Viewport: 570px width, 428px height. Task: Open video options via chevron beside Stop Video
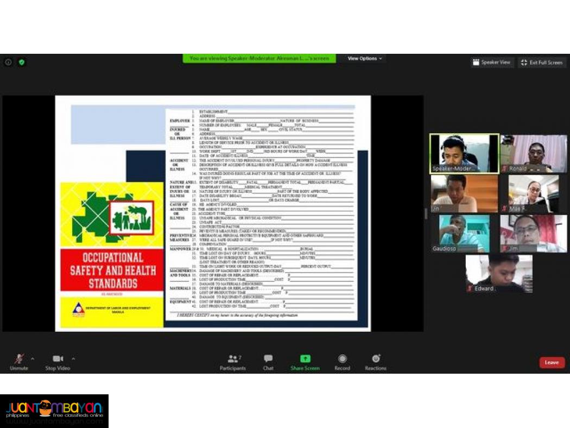(74, 359)
